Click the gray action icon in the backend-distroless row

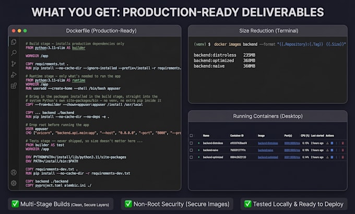(x=327, y=143)
